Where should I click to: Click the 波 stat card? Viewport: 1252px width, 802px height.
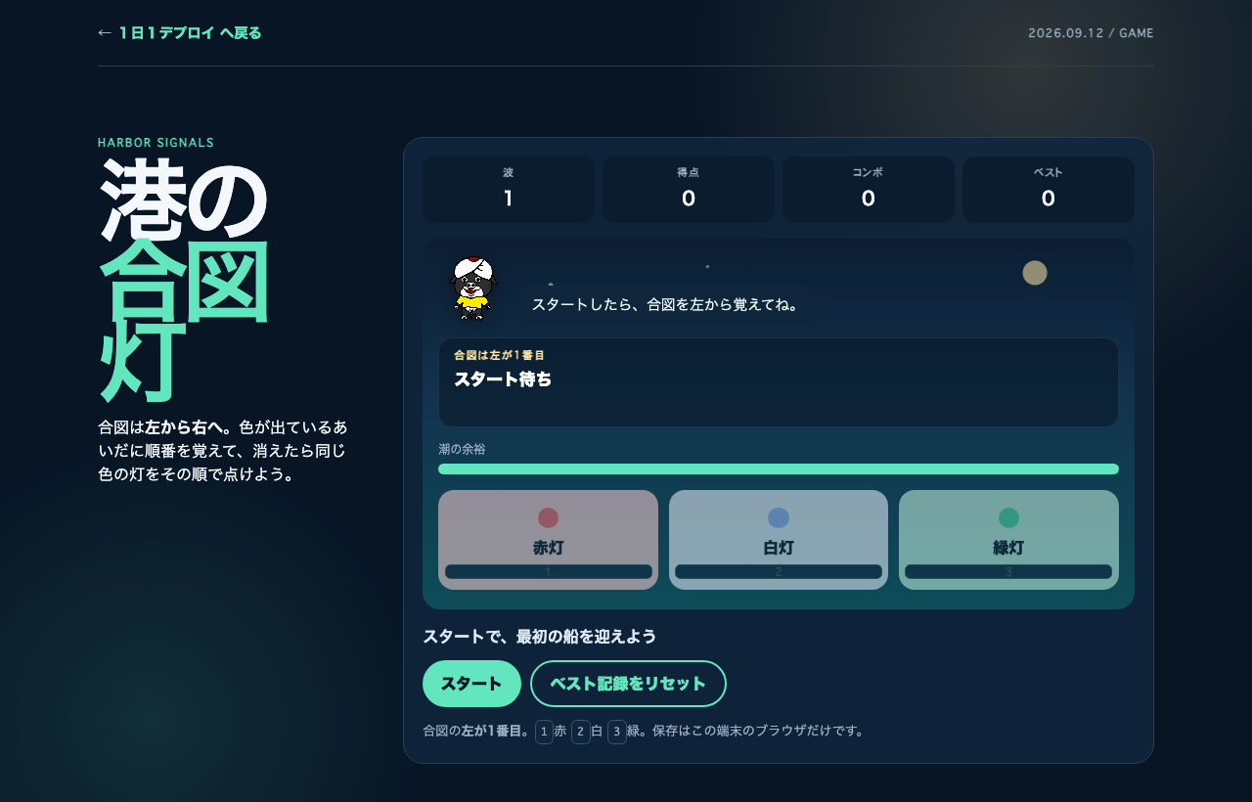click(509, 190)
